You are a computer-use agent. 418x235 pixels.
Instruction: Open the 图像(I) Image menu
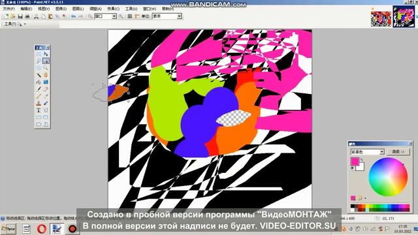61,8
